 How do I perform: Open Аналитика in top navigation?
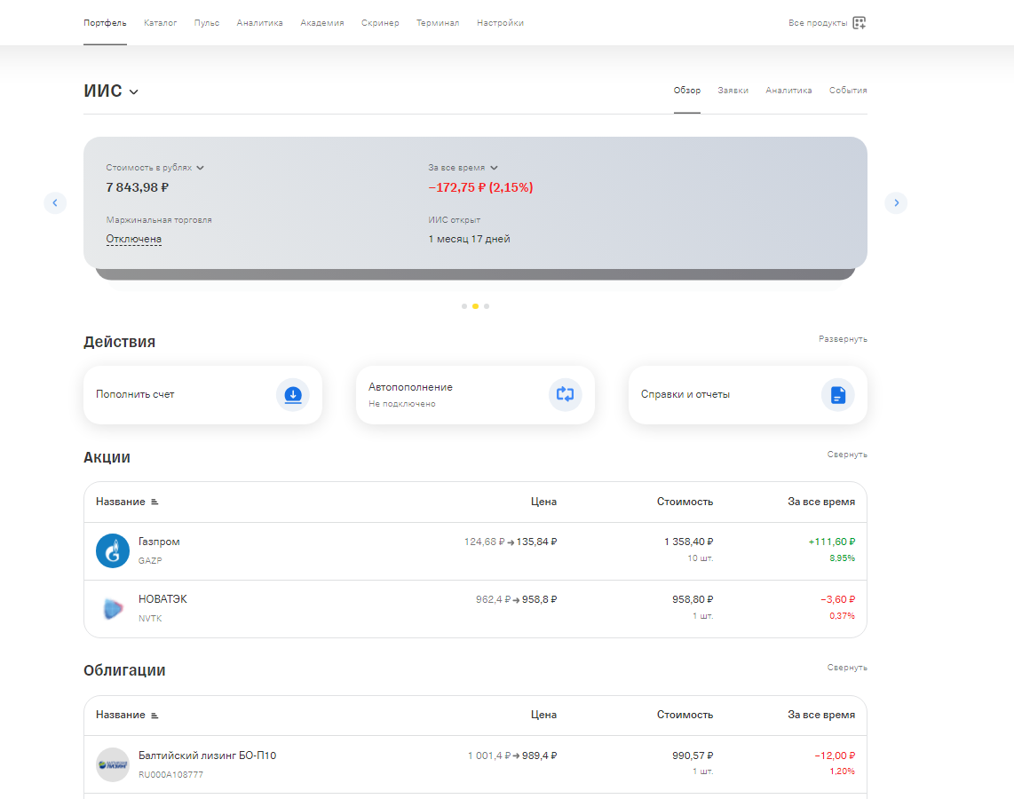coord(260,22)
